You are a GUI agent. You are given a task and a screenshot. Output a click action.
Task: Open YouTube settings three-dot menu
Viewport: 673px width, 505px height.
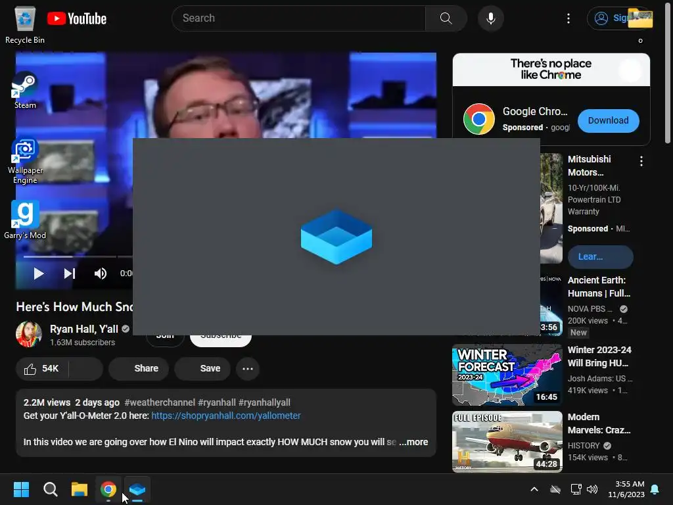click(x=569, y=18)
